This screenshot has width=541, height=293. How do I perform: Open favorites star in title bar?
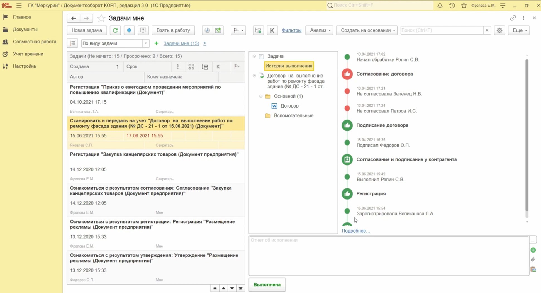(x=464, y=5)
